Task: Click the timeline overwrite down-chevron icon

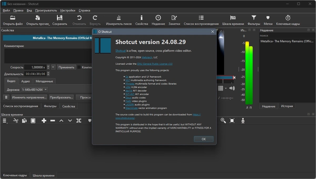Action: [x=70, y=120]
